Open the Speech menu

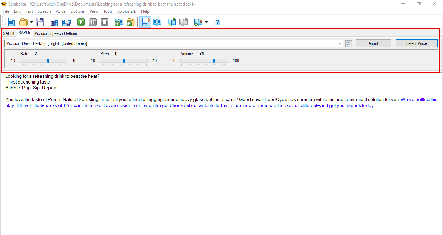[44, 11]
